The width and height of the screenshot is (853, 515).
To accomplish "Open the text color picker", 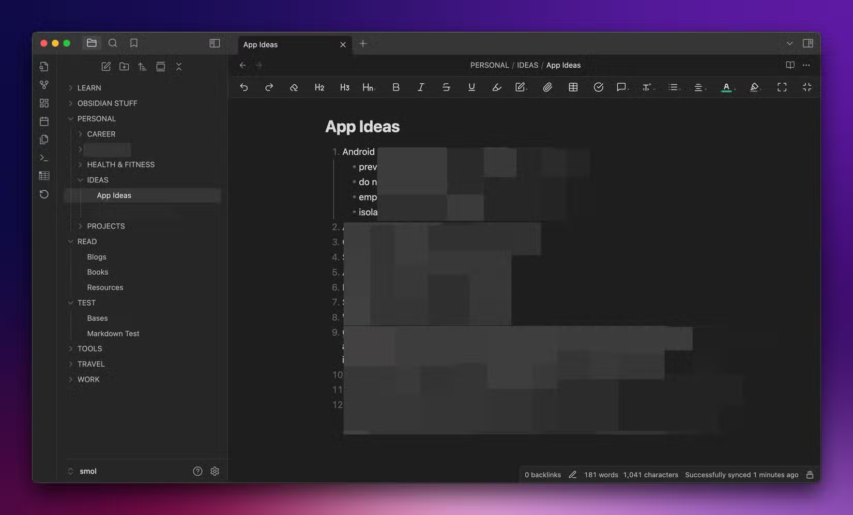I will [x=727, y=87].
